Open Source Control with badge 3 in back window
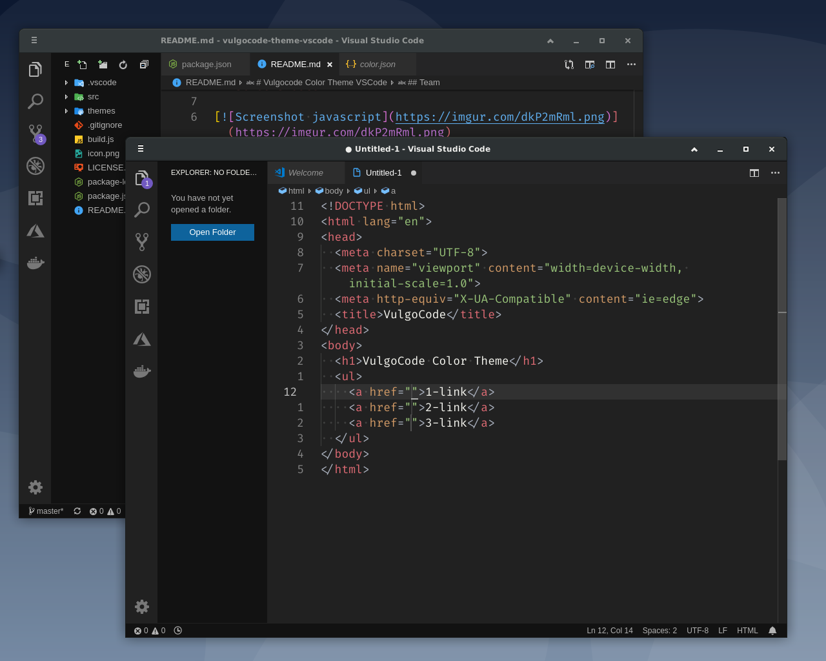This screenshot has width=826, height=661. 35,134
